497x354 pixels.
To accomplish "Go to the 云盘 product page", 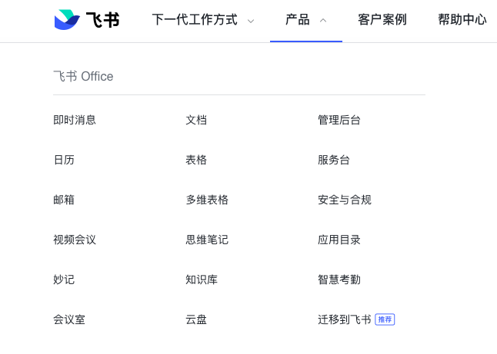I will pyautogui.click(x=196, y=319).
